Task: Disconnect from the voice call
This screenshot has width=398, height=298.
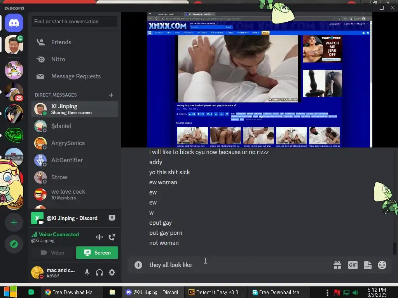Action: click(x=112, y=237)
